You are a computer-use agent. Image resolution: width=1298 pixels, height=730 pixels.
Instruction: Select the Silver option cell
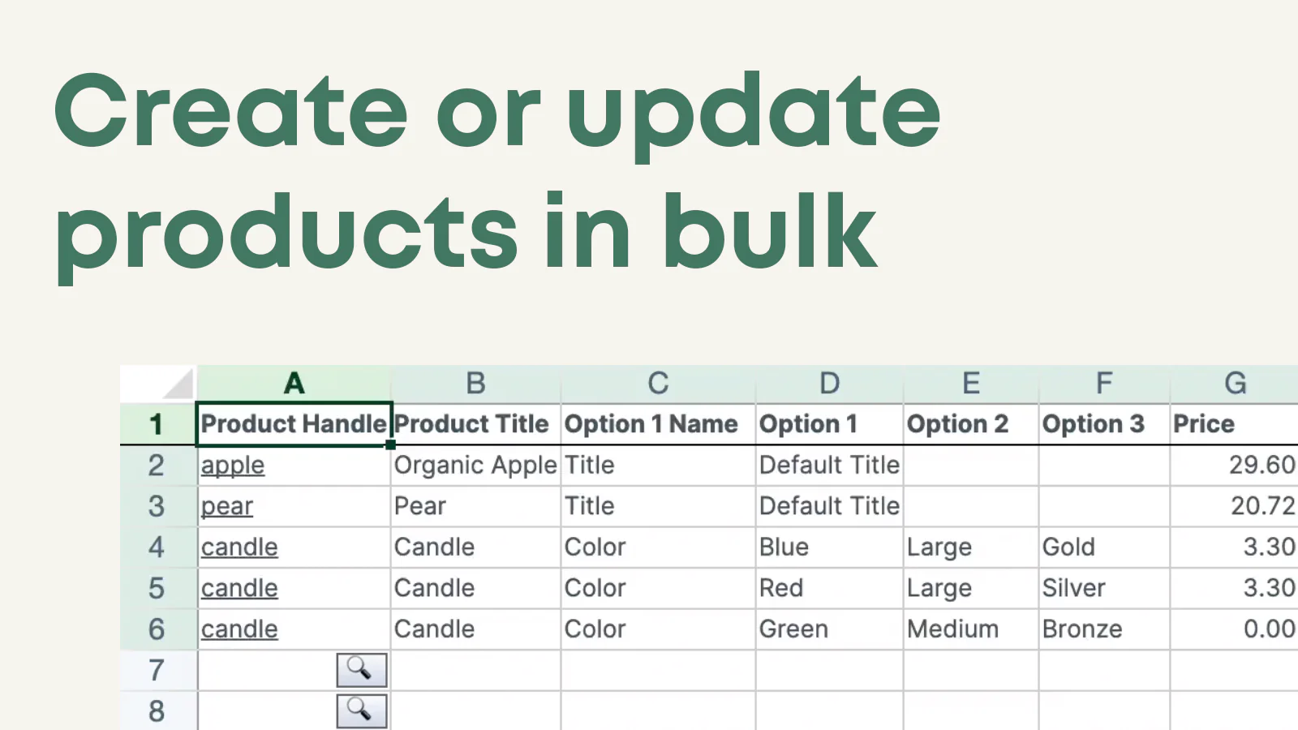(1104, 588)
